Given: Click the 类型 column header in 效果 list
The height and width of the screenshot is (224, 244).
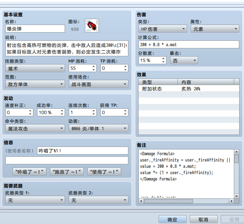Looking at the screenshot, I should pyautogui.click(x=158, y=82).
